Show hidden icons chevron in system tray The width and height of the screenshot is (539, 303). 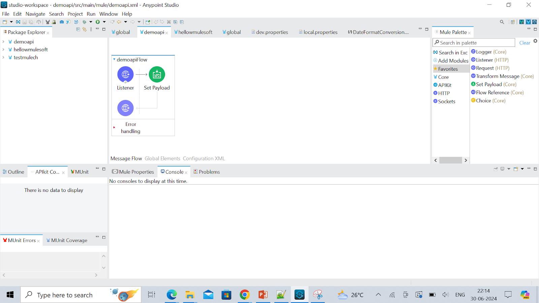[378, 295]
